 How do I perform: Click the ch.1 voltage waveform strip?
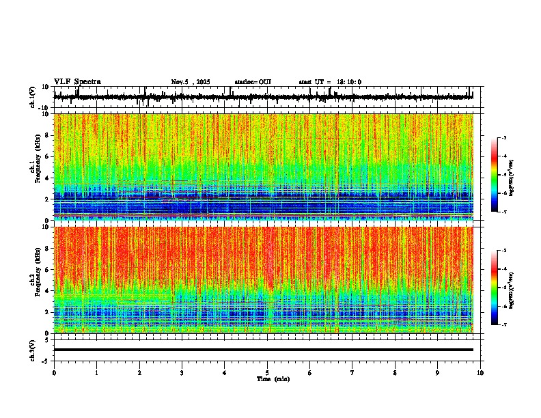(264, 97)
